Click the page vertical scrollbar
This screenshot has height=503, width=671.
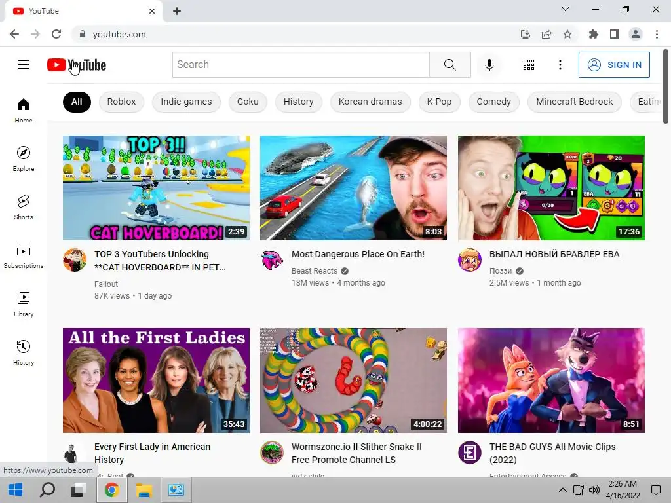pos(666,86)
